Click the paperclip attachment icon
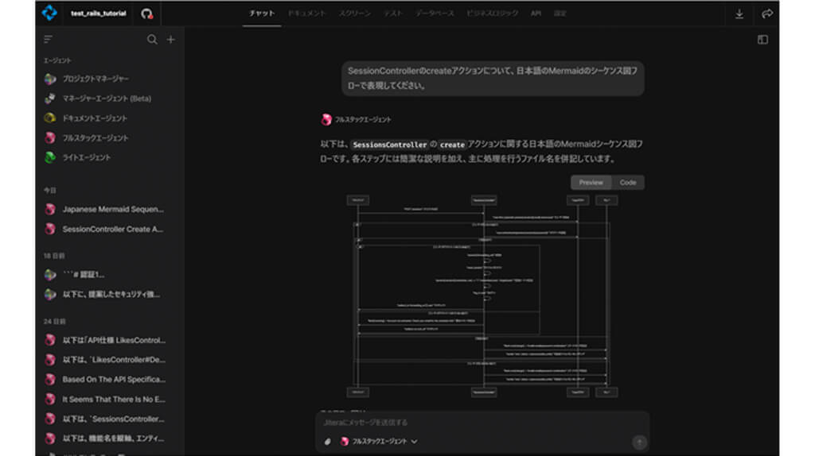815x456 pixels. [x=327, y=442]
